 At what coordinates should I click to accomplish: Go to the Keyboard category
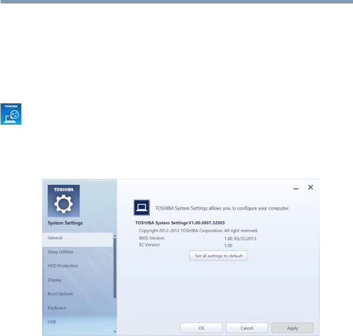(77, 308)
